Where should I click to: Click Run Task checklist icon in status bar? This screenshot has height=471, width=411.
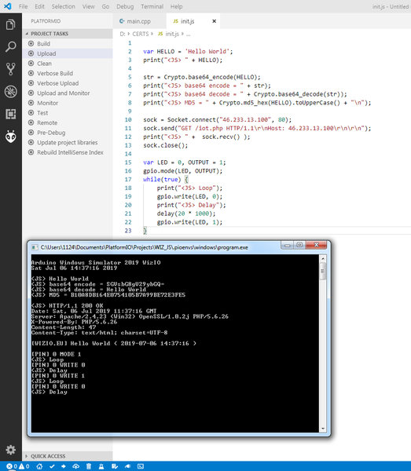click(x=115, y=466)
